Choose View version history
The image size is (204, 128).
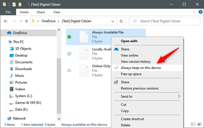[x=147, y=61]
